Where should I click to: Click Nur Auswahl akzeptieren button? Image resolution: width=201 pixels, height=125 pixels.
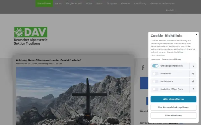[x=173, y=107]
